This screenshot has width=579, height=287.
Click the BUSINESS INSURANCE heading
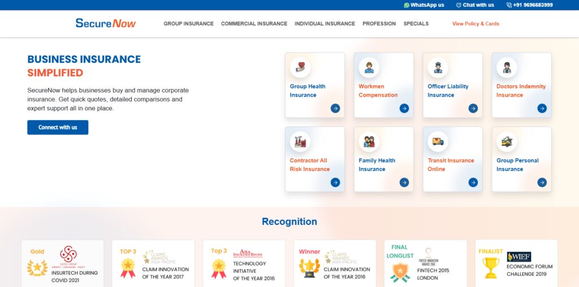coord(84,59)
